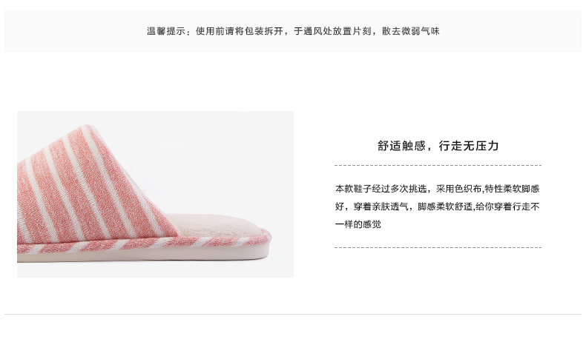Screen dimensions: 586x342
Task: Click the description line starting 好,穿着亲肤透气
Action: 437,207
